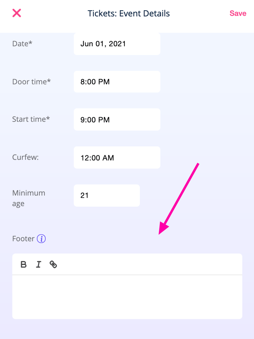The width and height of the screenshot is (254, 339).
Task: Toggle bold formatting in the Footer editor
Action: (24, 264)
